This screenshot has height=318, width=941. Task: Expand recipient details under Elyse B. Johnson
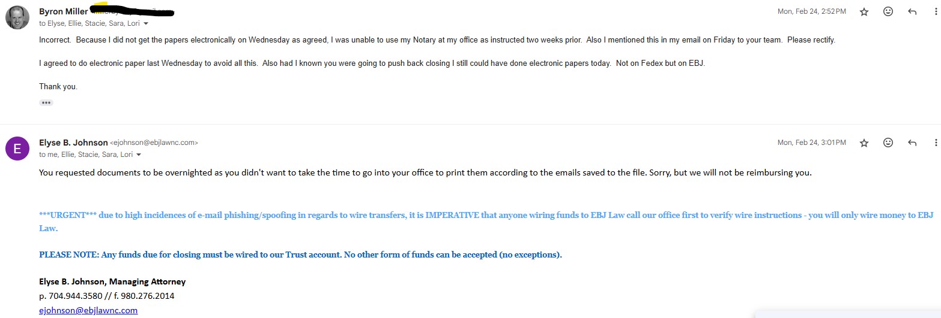click(x=139, y=155)
